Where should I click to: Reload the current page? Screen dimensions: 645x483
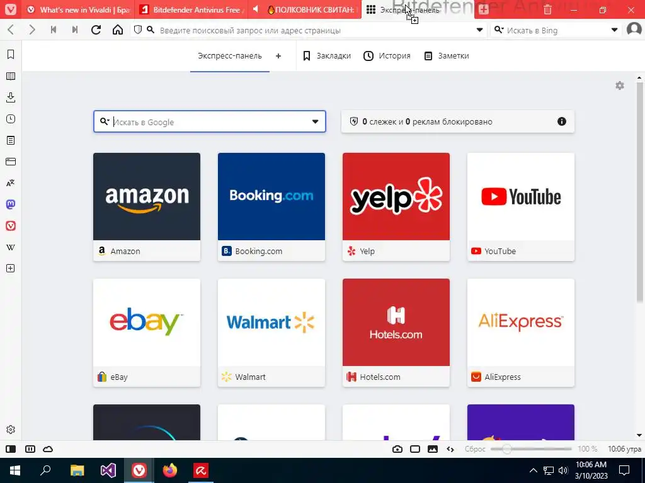(x=96, y=30)
